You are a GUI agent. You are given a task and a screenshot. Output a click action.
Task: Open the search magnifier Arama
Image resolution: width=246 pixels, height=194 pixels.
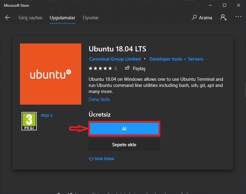(x=194, y=18)
